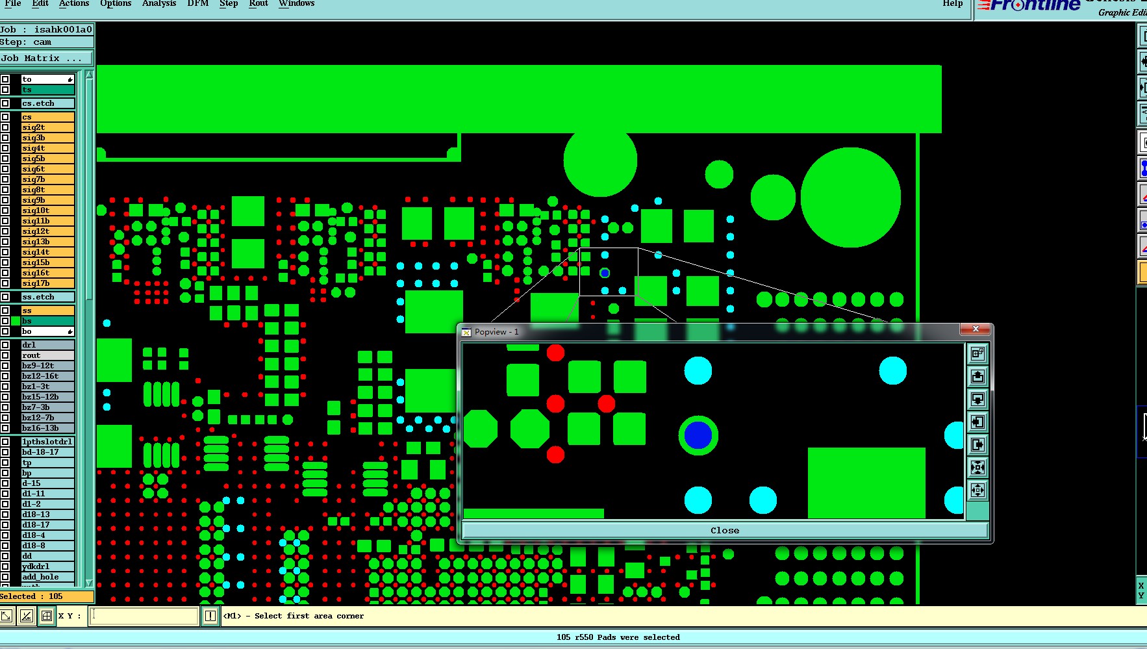Screen dimensions: 1147x649
Task: Select layer bz15-12b in list
Action: 47,397
